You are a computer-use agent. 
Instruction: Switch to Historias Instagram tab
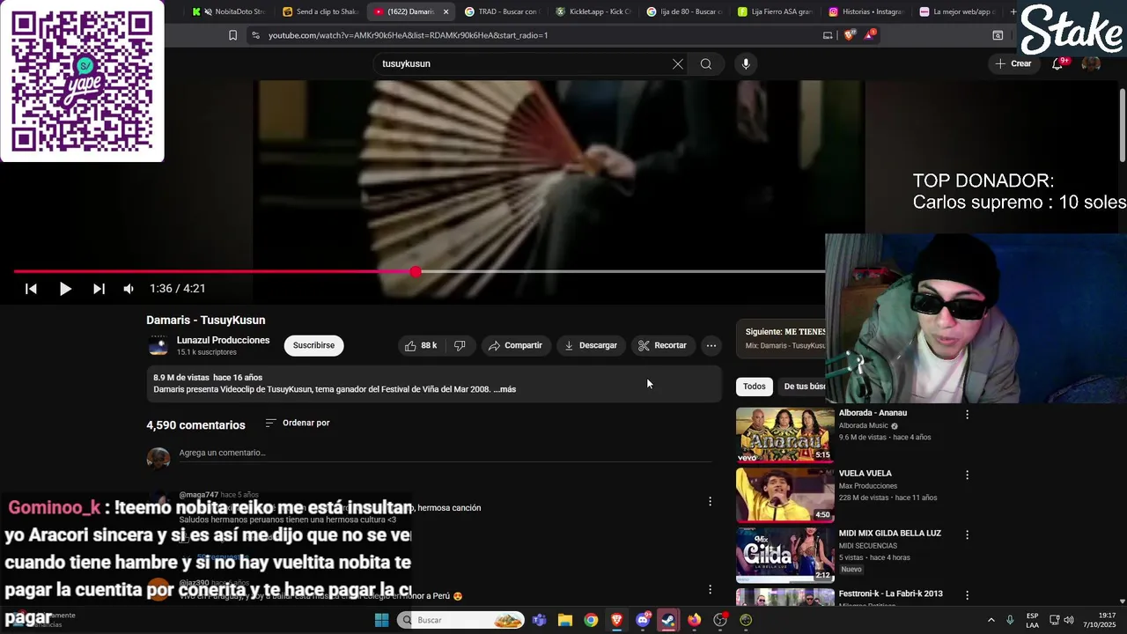(867, 11)
